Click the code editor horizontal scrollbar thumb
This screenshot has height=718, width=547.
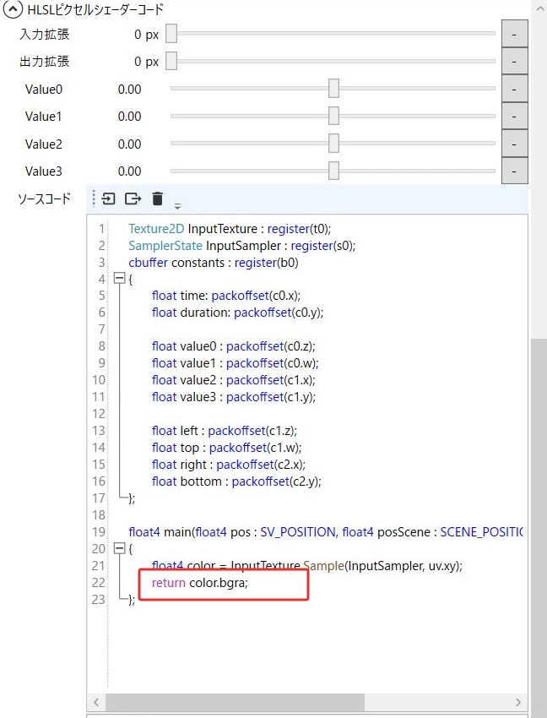tap(235, 702)
